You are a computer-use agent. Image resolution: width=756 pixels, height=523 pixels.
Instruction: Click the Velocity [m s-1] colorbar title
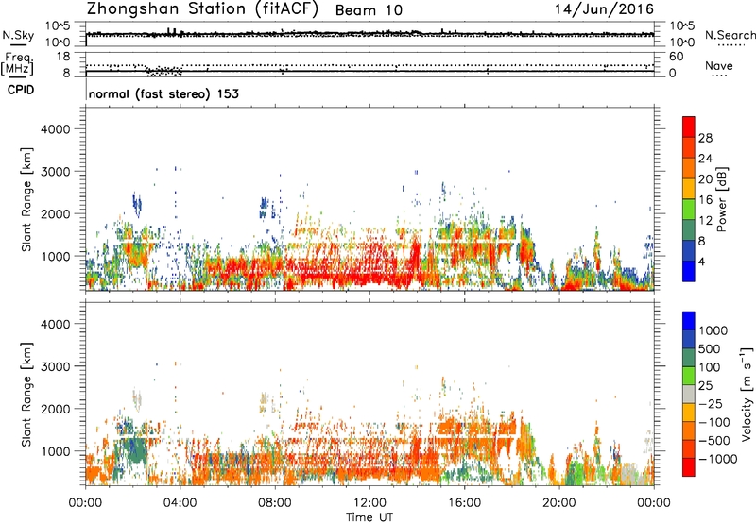click(x=747, y=394)
